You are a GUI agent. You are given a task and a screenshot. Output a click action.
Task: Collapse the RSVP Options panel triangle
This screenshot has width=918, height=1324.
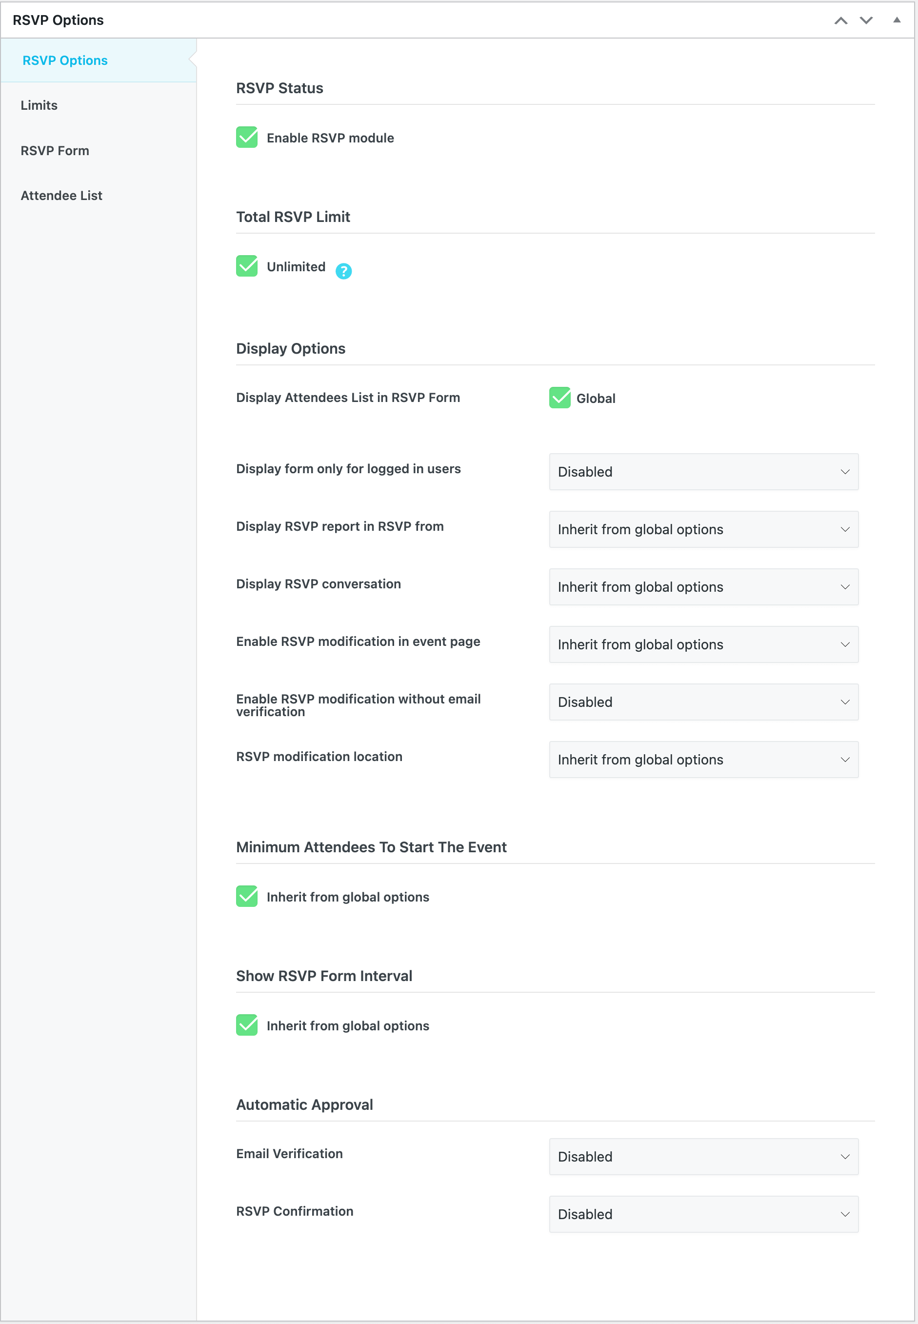tap(896, 20)
